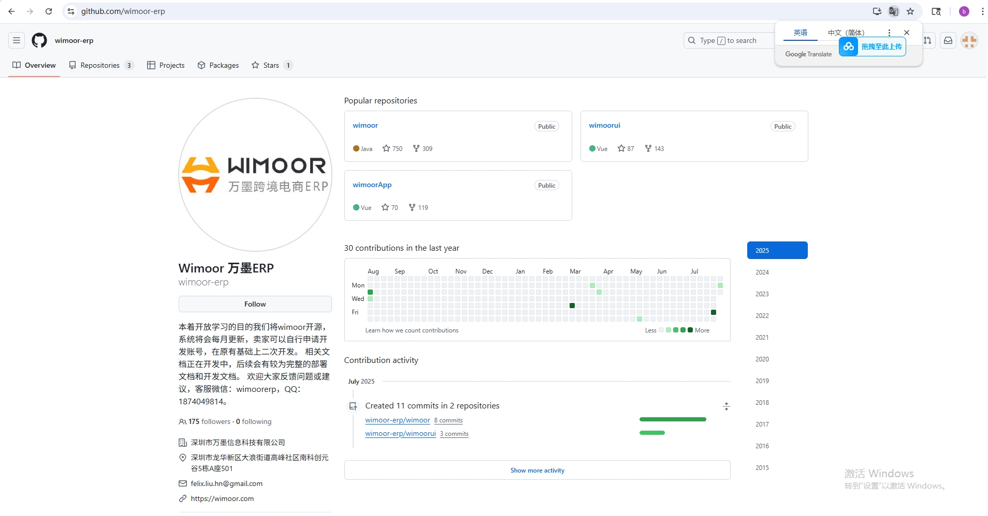Show contributions for 2017
This screenshot has width=988, height=516.
point(777,424)
